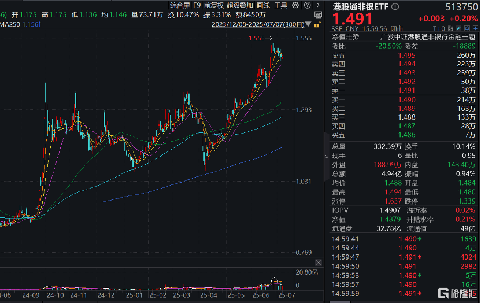Select sell-three price 1.493

coord(406,73)
